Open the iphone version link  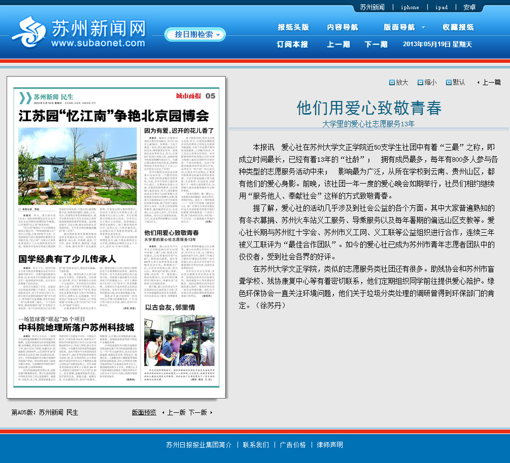click(410, 7)
